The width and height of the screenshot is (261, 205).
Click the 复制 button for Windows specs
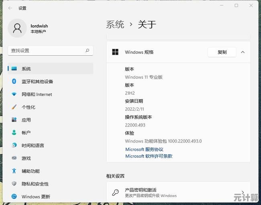pyautogui.click(x=222, y=52)
